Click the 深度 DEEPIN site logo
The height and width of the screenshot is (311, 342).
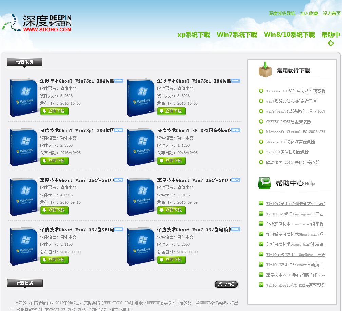(37, 23)
